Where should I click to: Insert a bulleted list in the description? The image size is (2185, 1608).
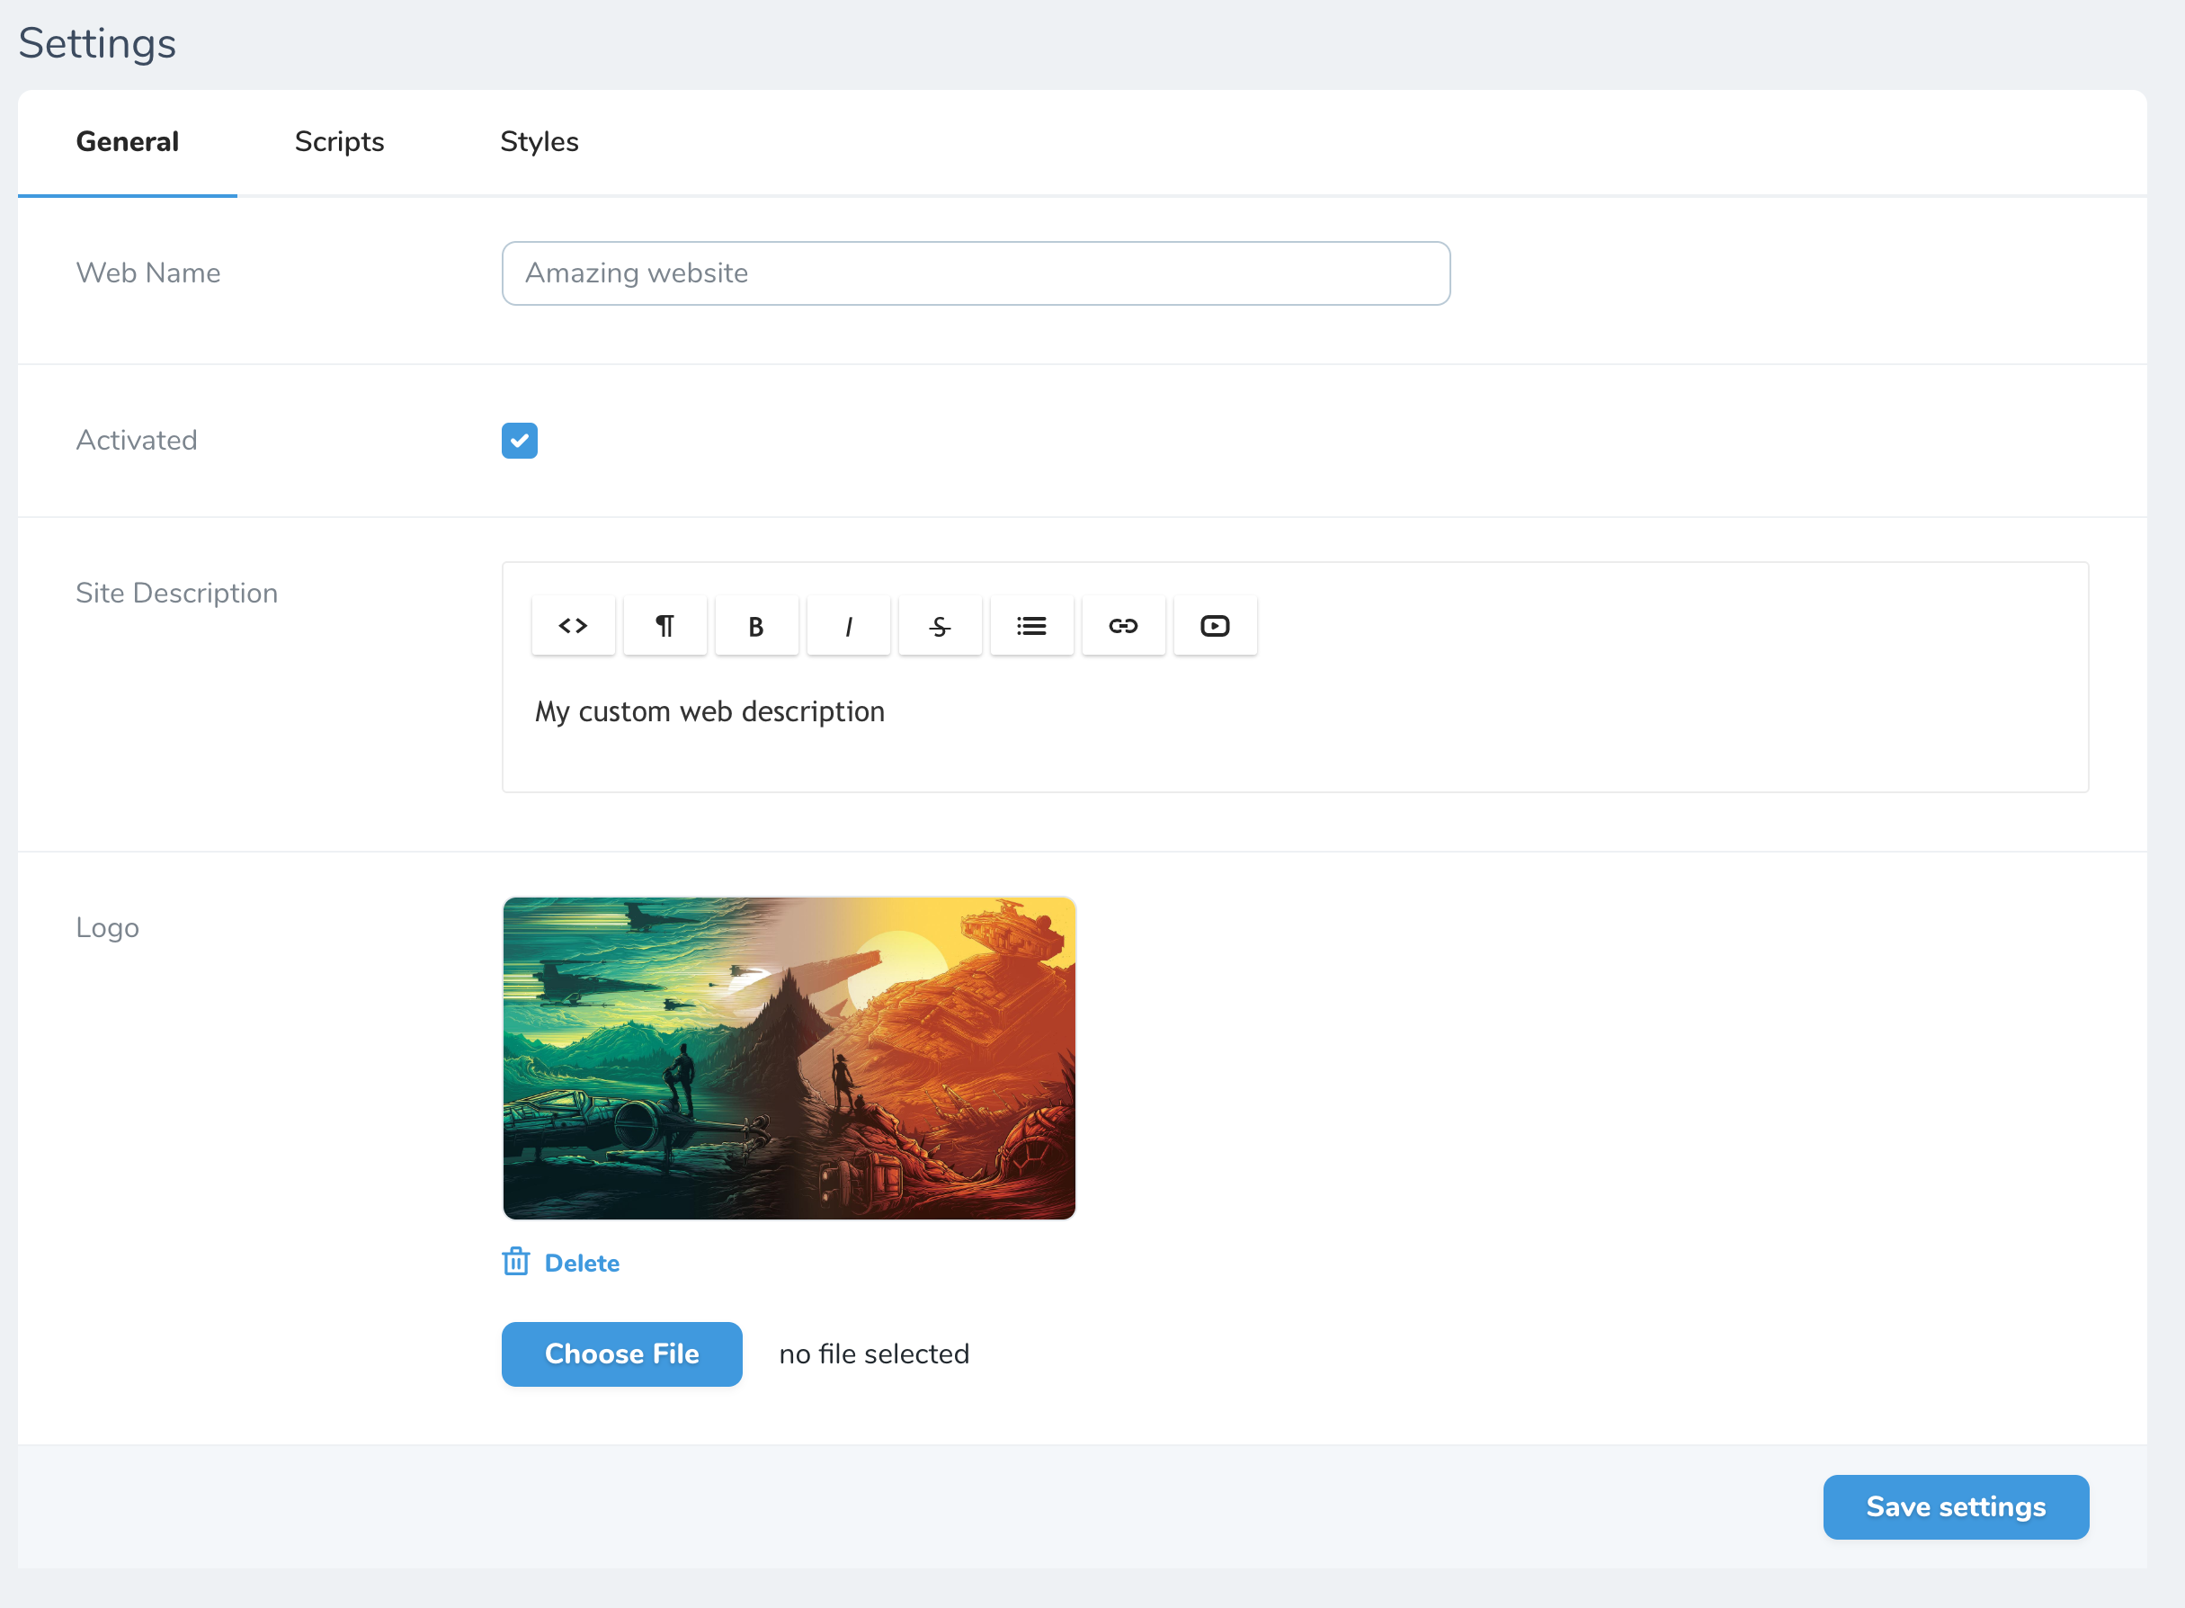click(1030, 625)
